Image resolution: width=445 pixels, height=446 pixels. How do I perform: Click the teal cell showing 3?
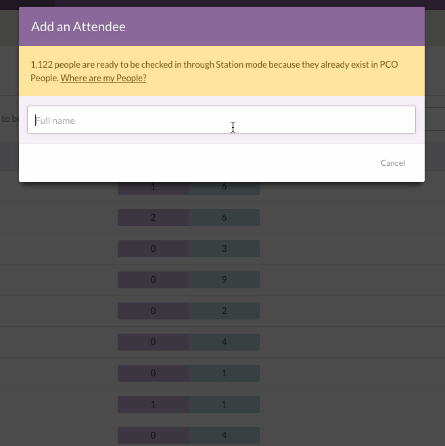coord(225,249)
